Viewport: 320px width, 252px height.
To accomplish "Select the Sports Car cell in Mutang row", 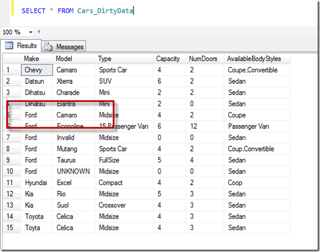I will 124,149.
